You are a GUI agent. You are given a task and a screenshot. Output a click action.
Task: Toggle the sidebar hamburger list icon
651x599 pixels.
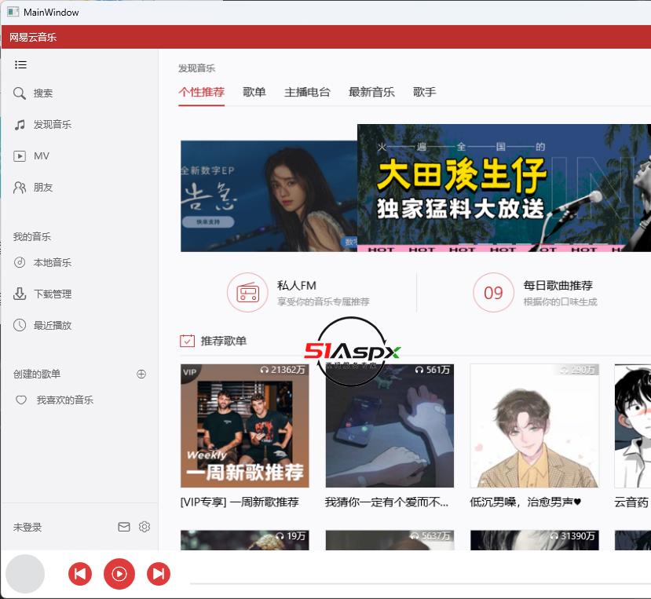pyautogui.click(x=20, y=64)
